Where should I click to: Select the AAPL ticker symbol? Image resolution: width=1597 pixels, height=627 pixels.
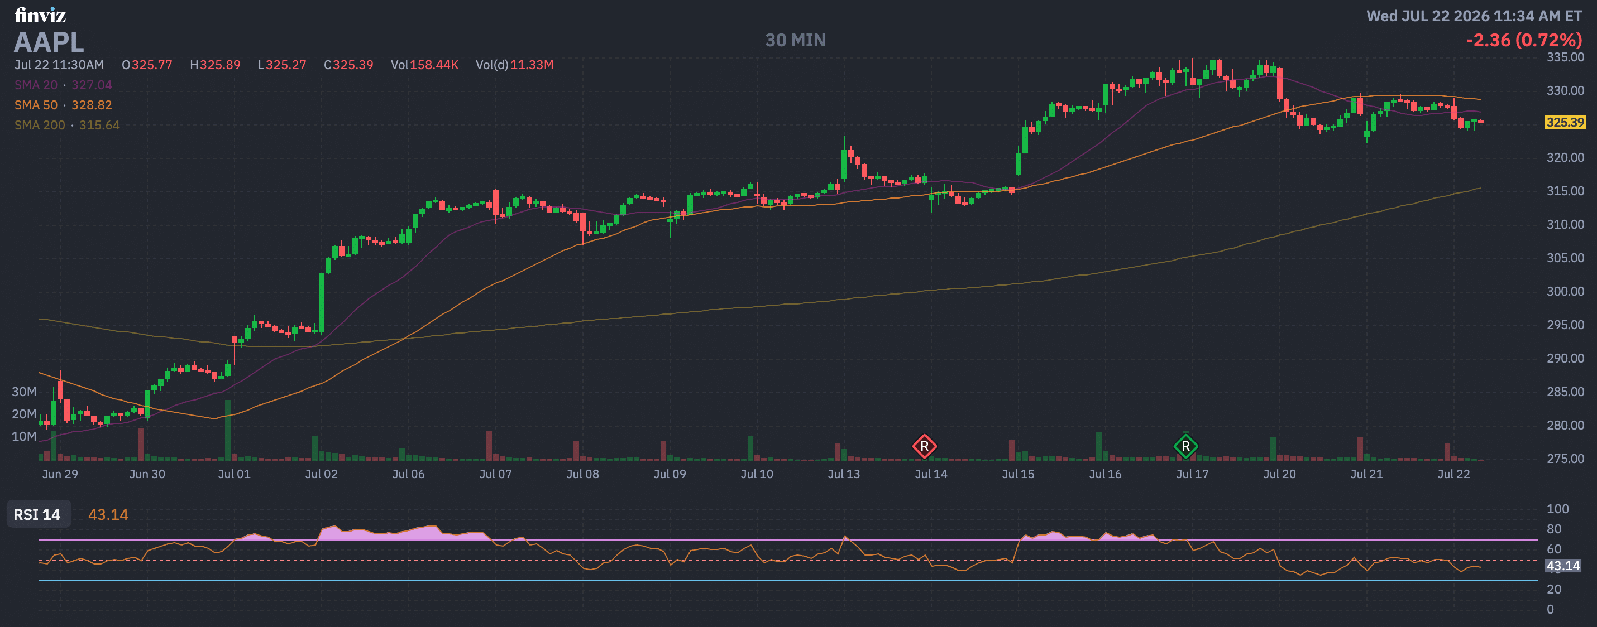pyautogui.click(x=49, y=42)
